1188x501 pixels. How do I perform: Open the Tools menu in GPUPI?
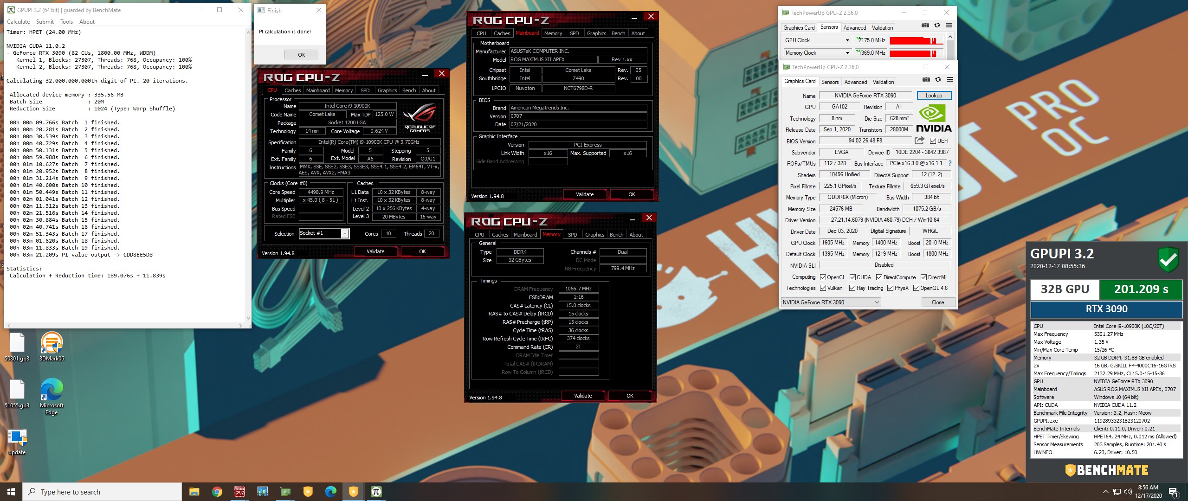tap(67, 22)
